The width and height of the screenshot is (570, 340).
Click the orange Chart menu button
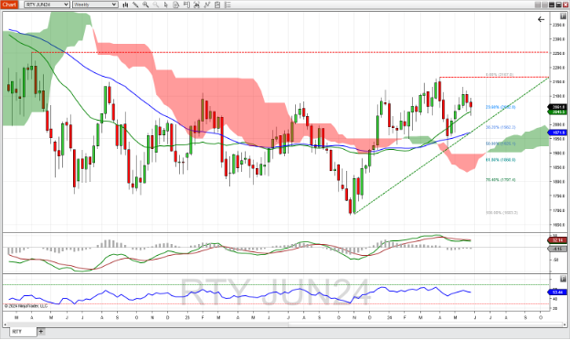[x=9, y=5]
